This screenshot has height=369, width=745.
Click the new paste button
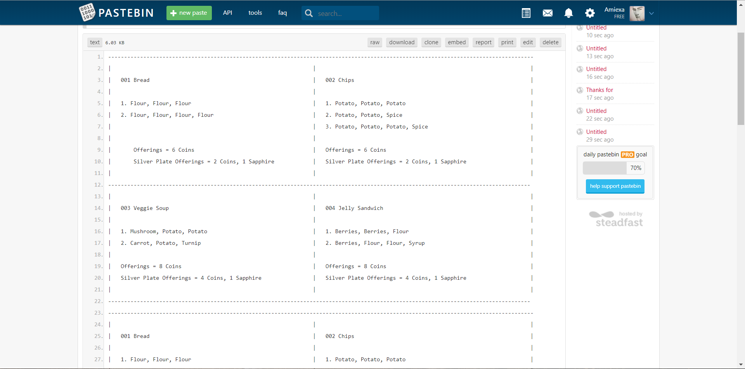(x=189, y=13)
